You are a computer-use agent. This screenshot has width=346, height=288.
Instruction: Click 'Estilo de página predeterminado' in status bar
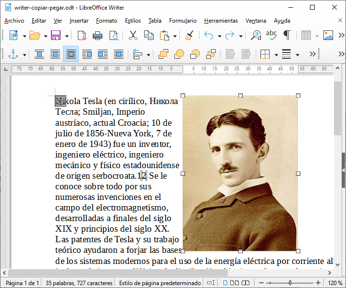coord(160,283)
